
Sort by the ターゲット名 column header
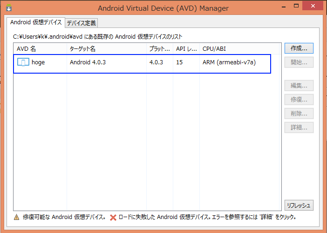107,49
